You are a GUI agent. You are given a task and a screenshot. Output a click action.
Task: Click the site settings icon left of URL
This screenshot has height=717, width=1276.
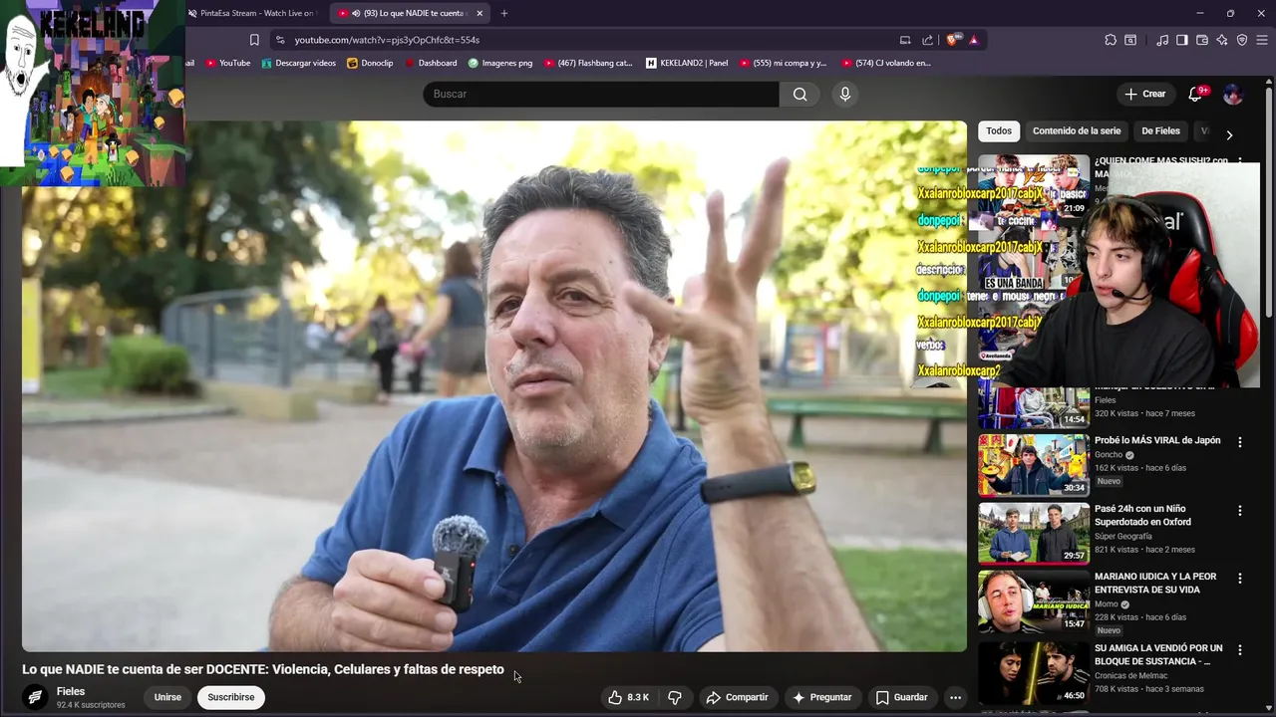[280, 40]
